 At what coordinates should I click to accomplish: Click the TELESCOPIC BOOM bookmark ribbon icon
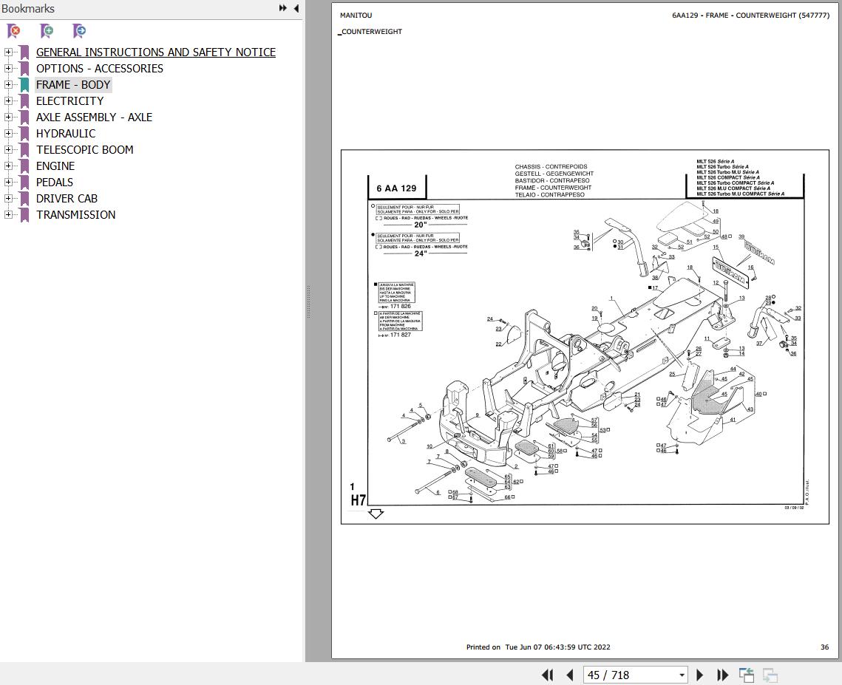[24, 149]
